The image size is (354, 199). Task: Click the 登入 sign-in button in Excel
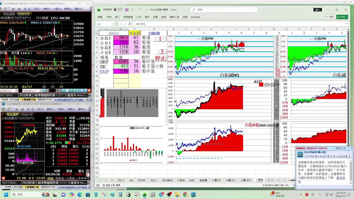point(318,10)
